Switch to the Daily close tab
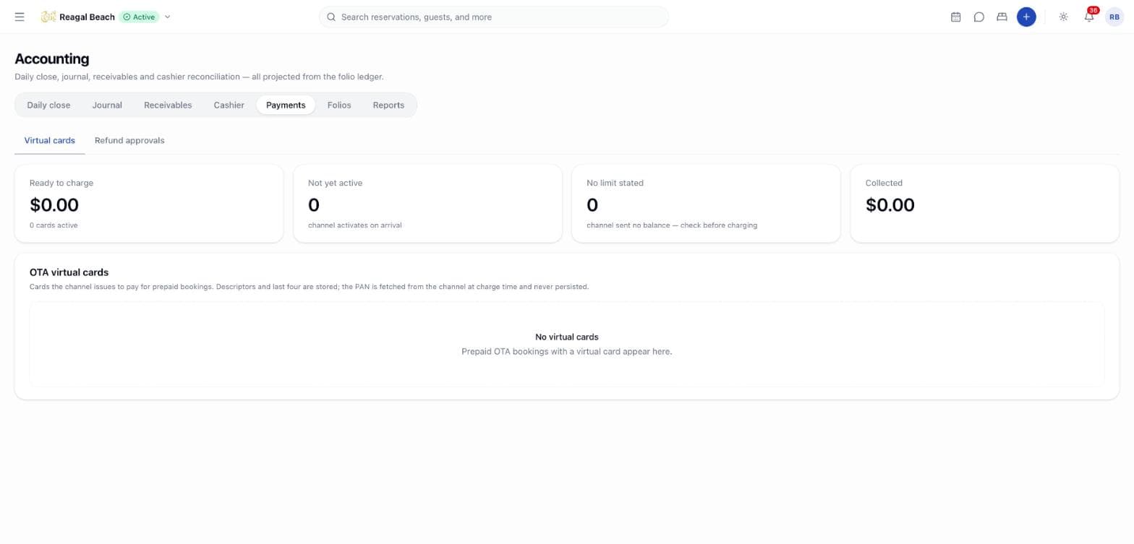This screenshot has height=544, width=1134. tap(48, 105)
